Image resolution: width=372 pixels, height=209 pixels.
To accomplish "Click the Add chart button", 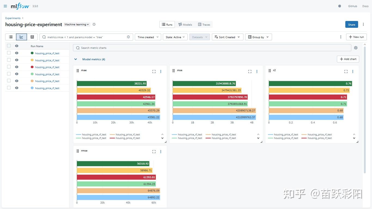I will coord(348,59).
